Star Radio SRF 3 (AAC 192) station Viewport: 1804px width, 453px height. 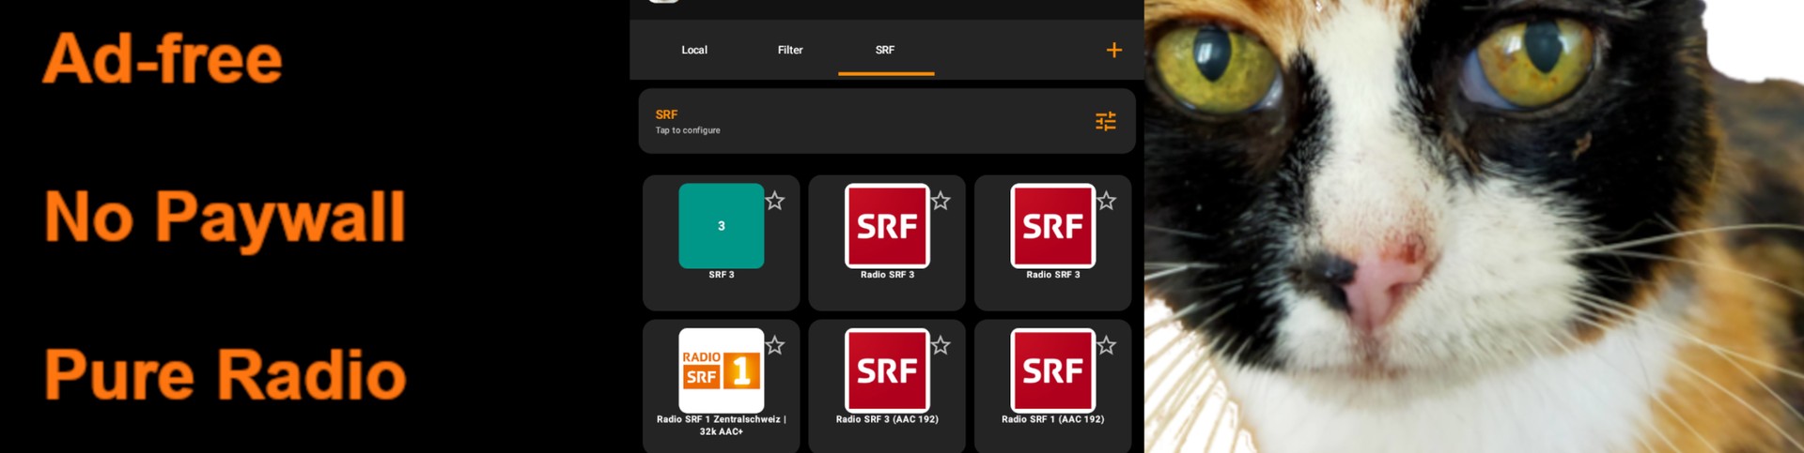pyautogui.click(x=941, y=345)
